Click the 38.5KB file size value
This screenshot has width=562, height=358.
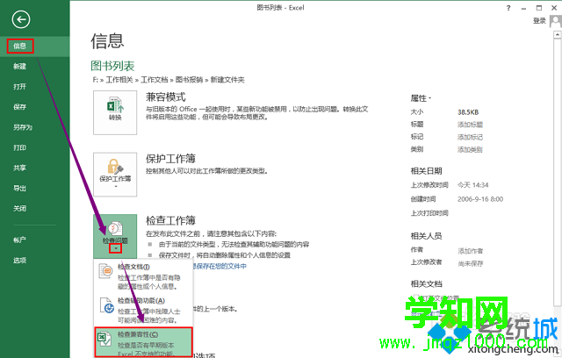coord(468,112)
